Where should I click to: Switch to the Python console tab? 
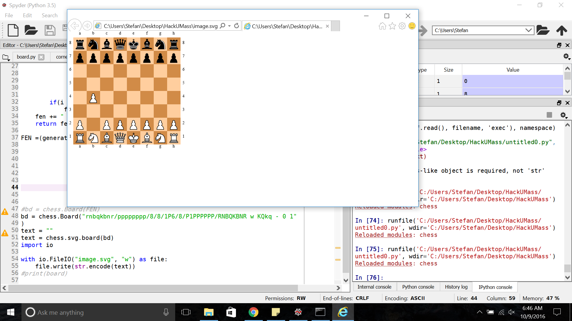418,287
